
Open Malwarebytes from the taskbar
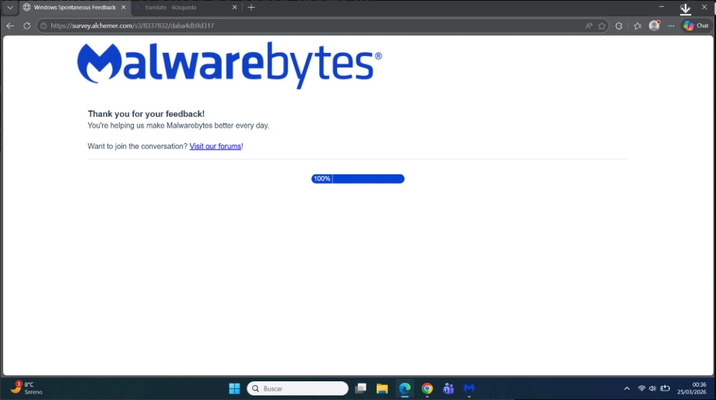click(469, 388)
